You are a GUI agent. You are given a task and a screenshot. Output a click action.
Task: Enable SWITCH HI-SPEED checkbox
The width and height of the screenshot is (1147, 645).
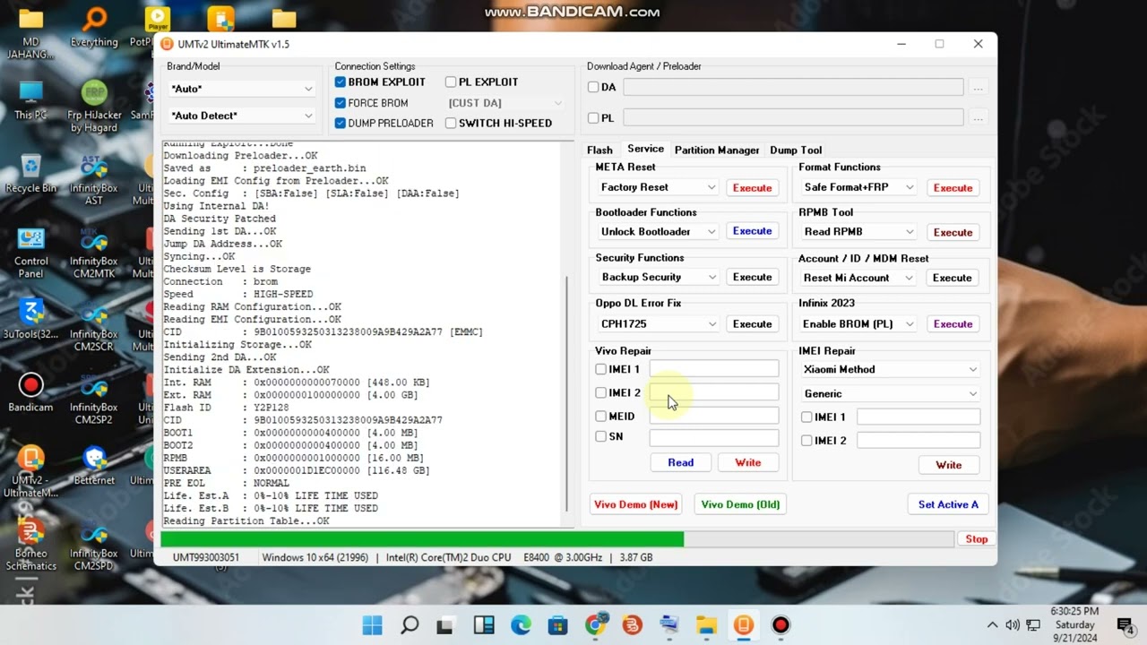[451, 123]
